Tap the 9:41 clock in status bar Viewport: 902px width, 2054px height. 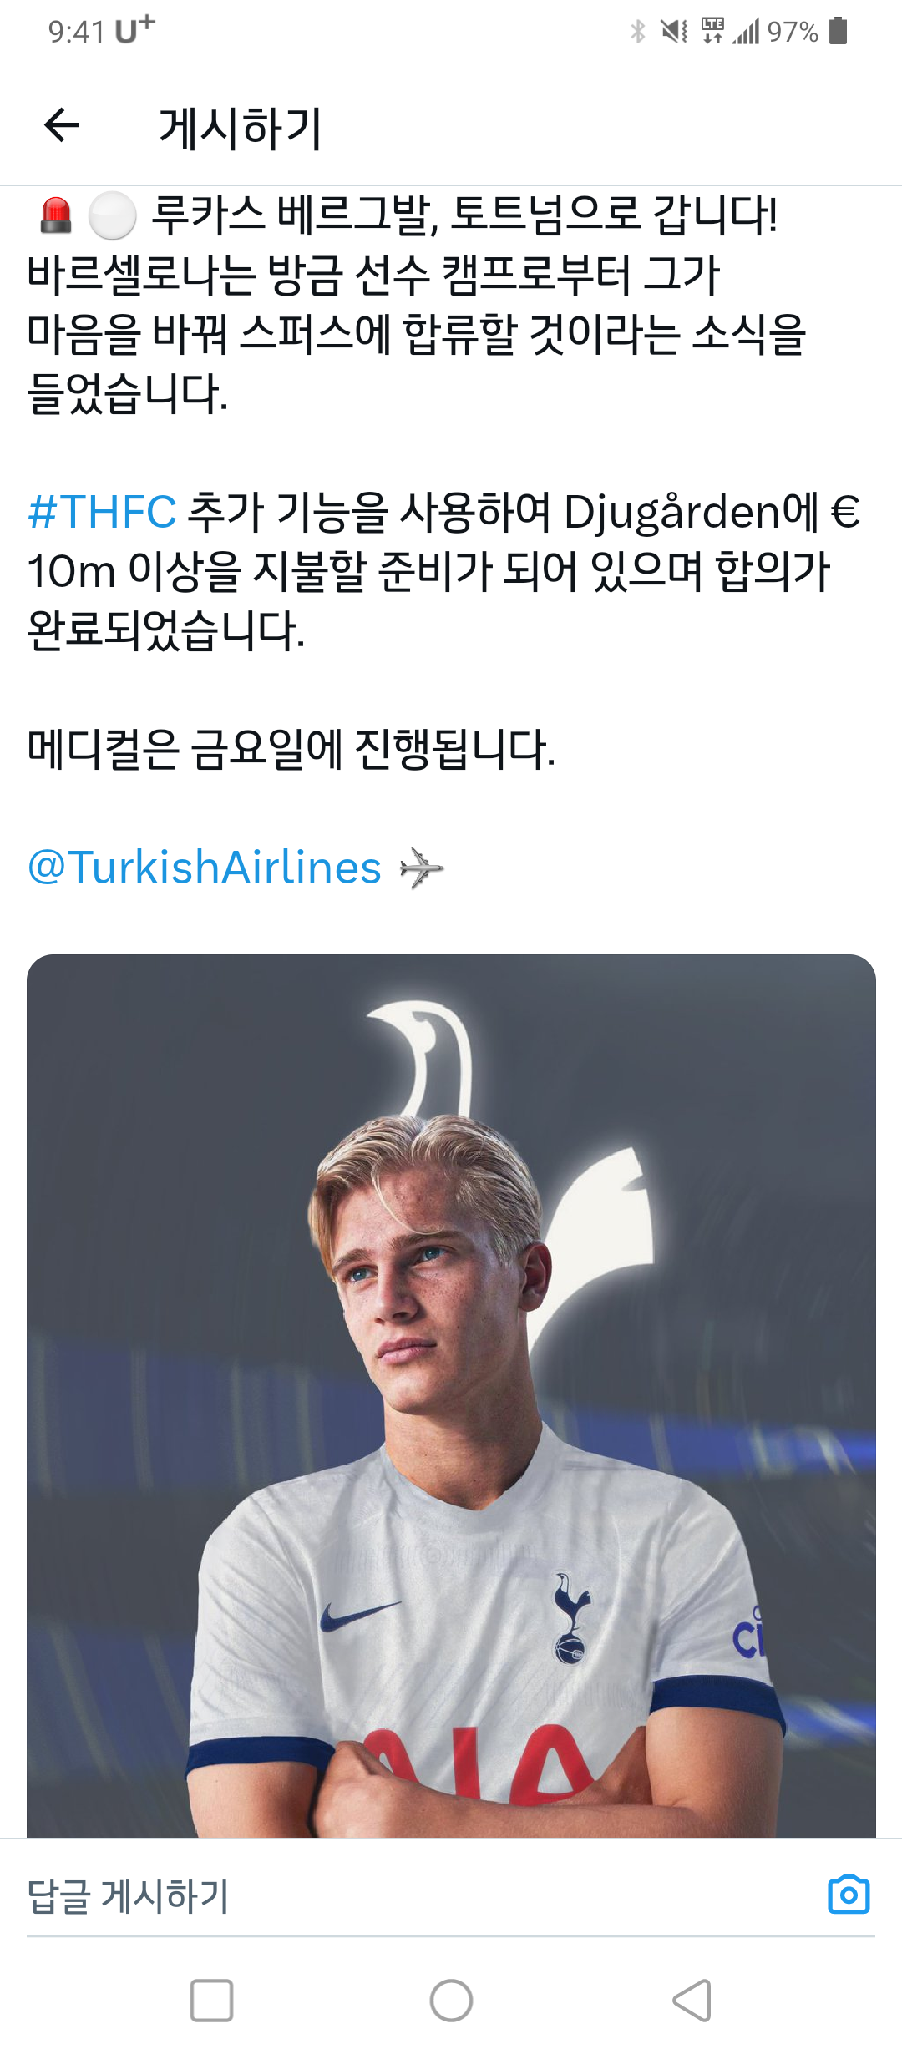[76, 32]
